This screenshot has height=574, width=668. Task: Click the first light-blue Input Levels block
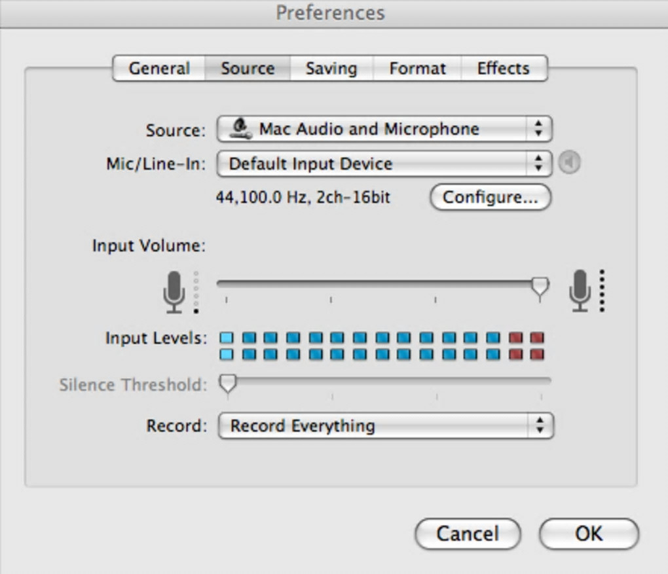(x=226, y=338)
